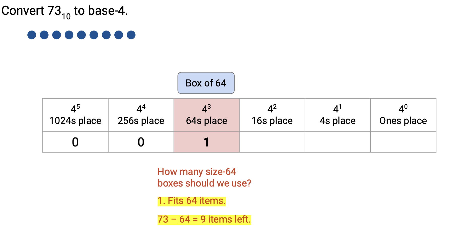The width and height of the screenshot is (476, 237).
Task: Click the empty cell under Ones place
Action: coord(403,142)
